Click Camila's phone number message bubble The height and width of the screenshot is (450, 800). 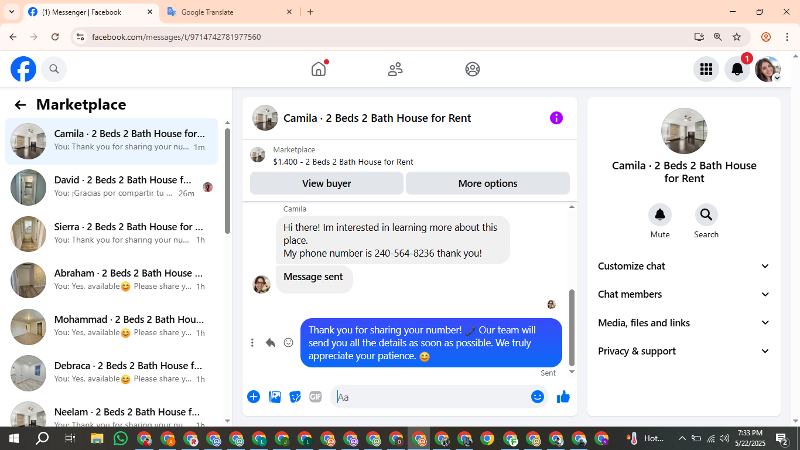pos(393,240)
